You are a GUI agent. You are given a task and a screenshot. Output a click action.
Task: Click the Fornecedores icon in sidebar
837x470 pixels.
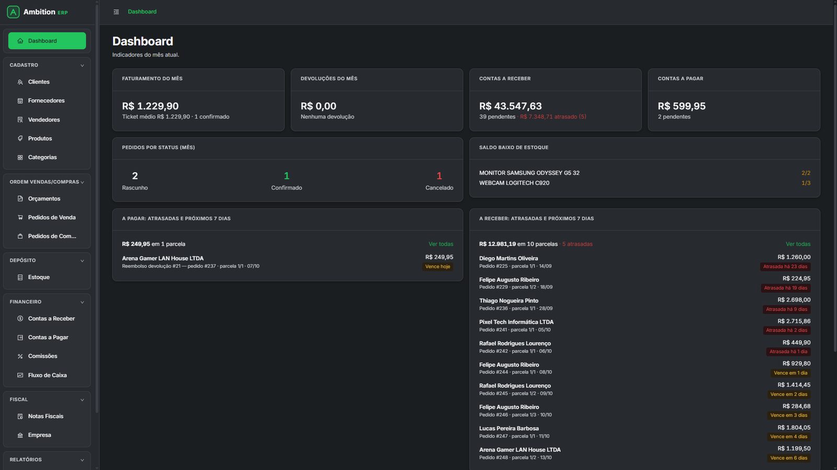point(20,101)
